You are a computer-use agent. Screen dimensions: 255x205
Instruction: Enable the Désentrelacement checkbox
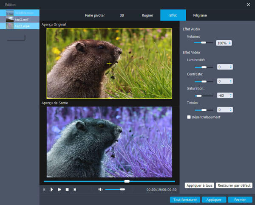click(189, 117)
